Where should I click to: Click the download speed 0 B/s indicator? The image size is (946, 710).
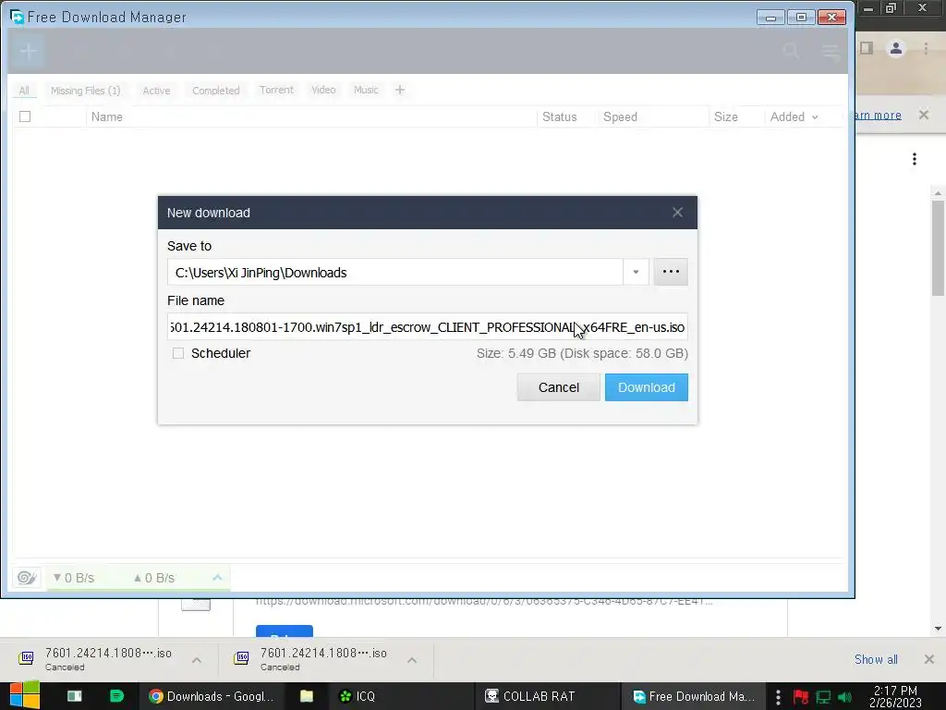[x=74, y=578]
